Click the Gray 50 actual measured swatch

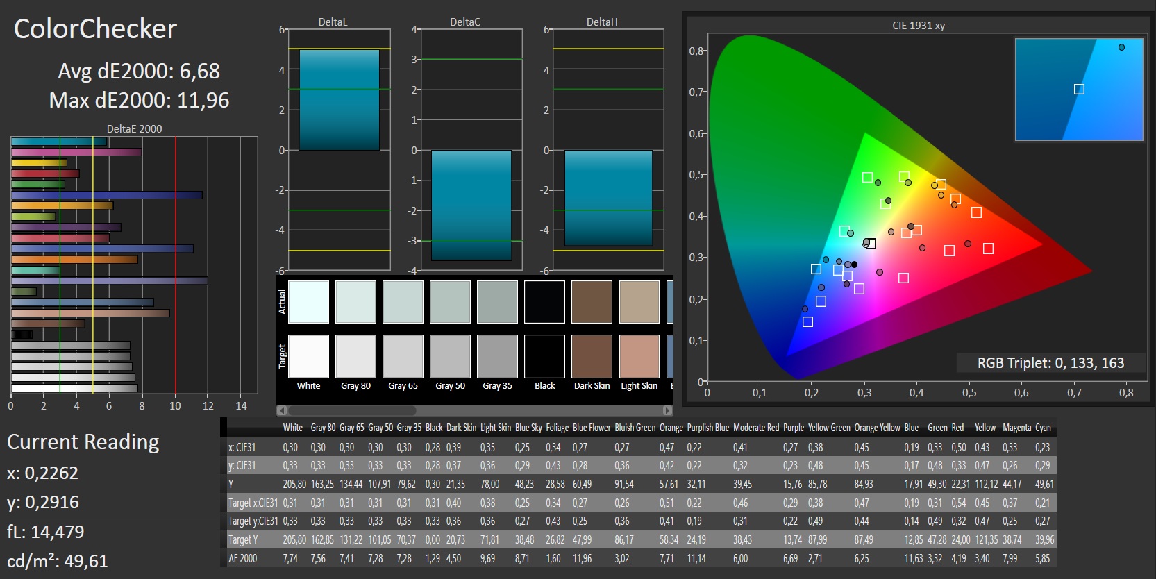450,302
